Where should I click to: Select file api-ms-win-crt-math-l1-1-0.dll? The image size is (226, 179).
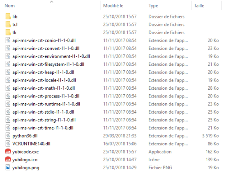44,88
